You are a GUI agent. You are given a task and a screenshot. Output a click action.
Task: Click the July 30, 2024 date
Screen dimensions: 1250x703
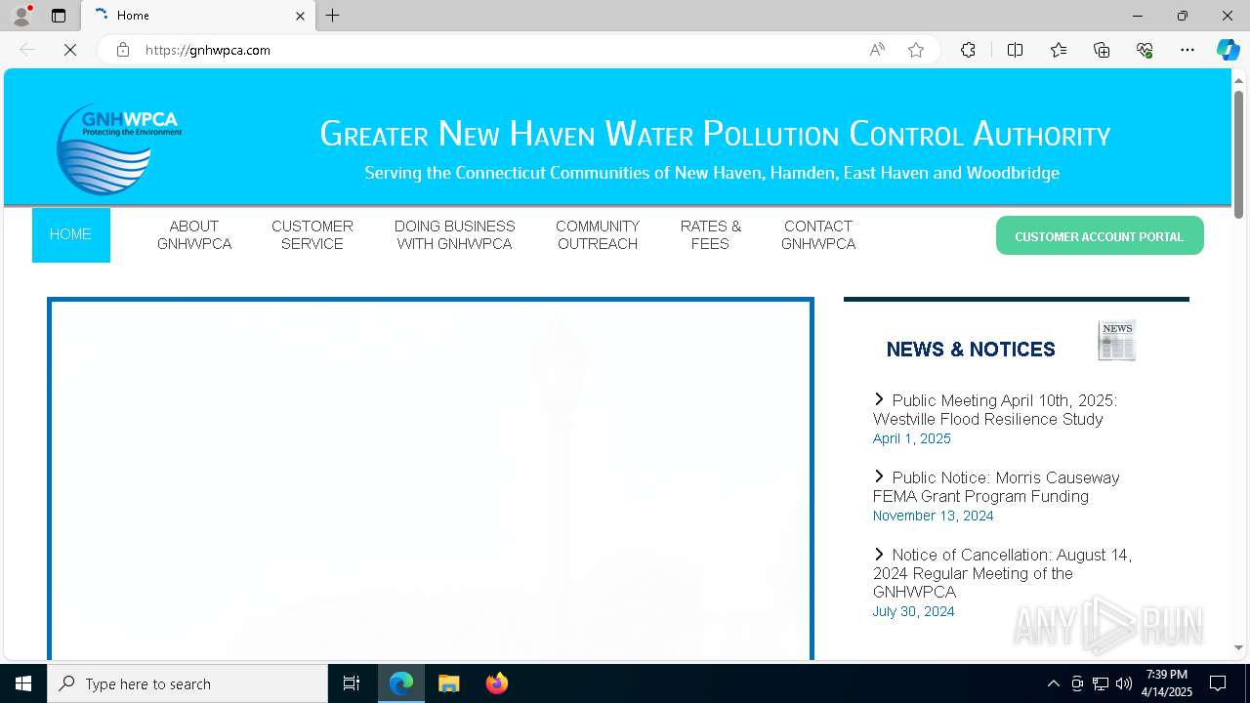coord(913,611)
